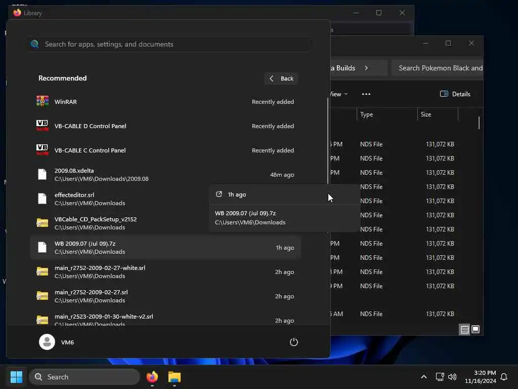The image size is (518, 389).
Task: Switch Explorer to details list view
Action: pos(464,329)
